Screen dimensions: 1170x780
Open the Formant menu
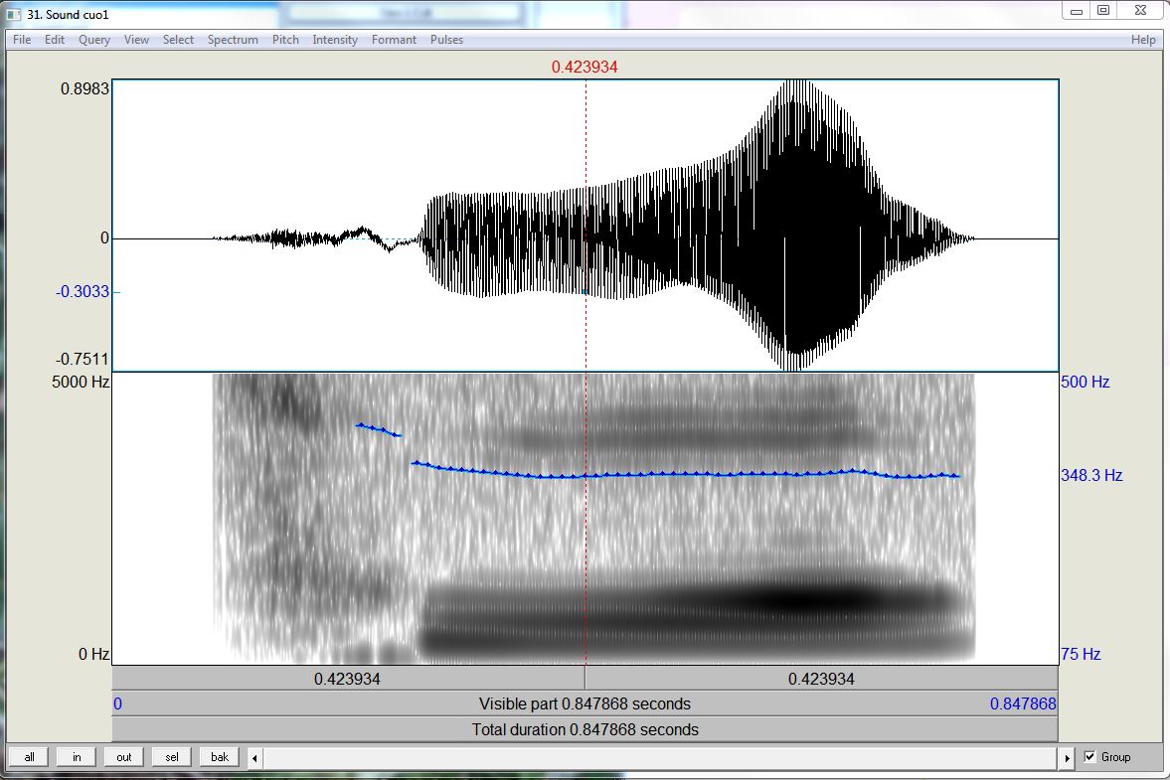tap(394, 40)
